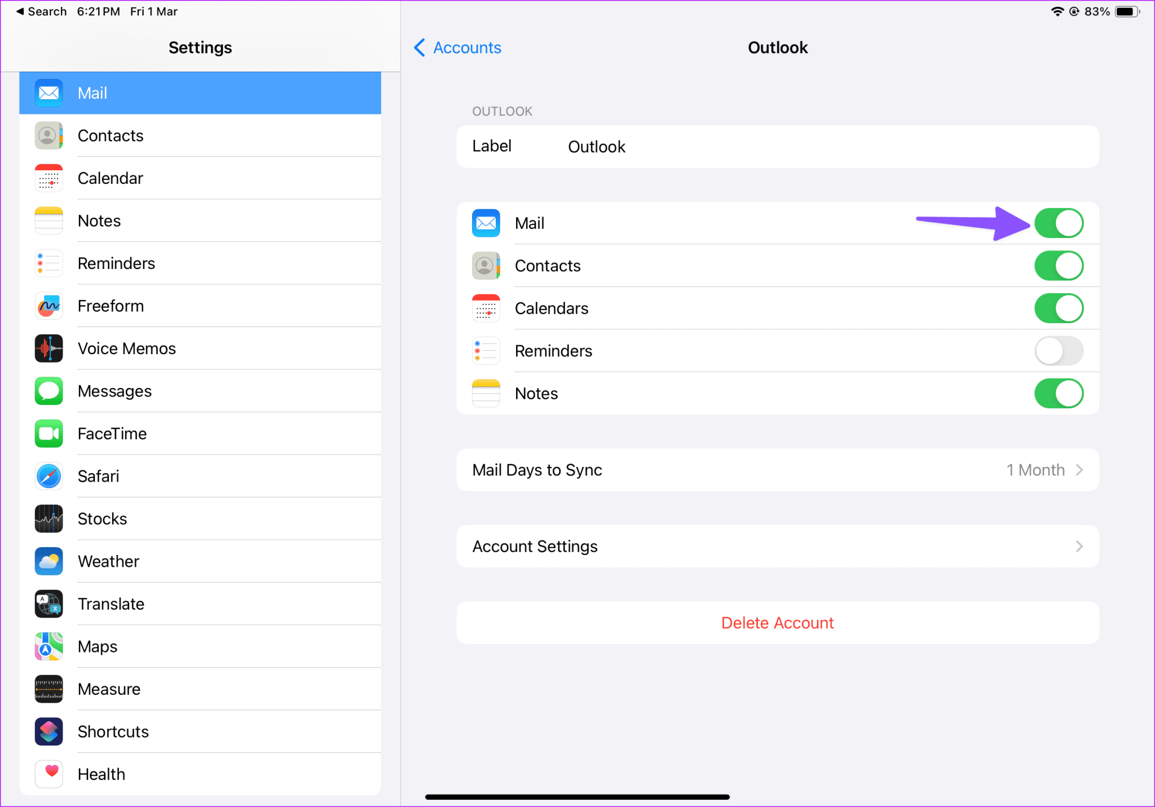This screenshot has width=1155, height=807.
Task: Enable the Reminders sync toggle
Action: click(1059, 350)
